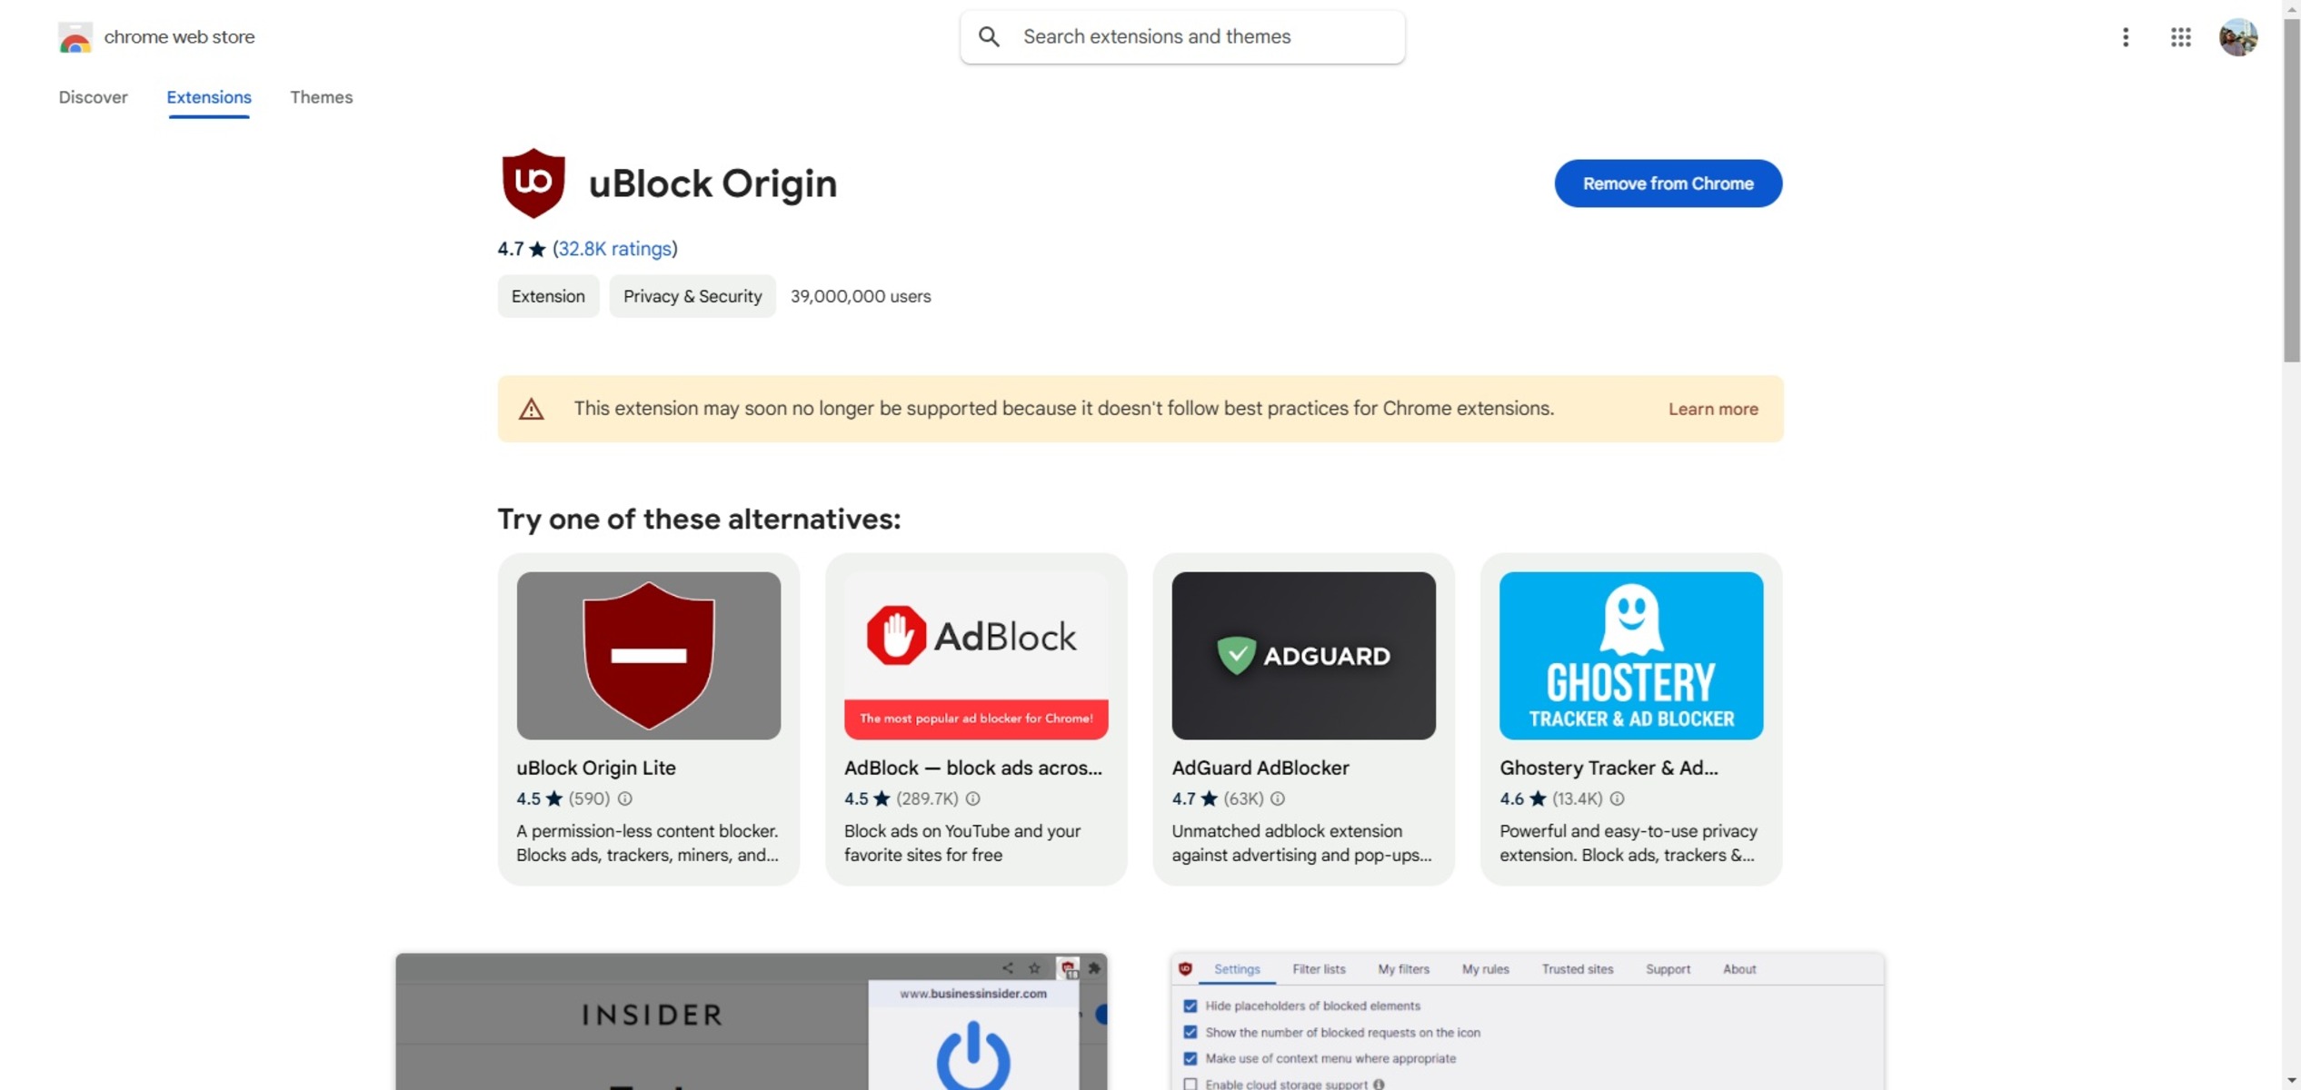
Task: Click the Chrome Web Store rainbow logo
Action: click(75, 37)
